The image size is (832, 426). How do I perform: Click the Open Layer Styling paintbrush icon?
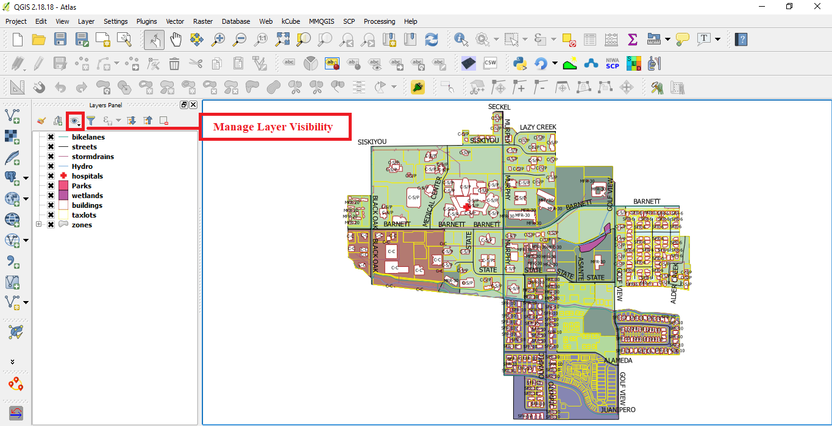coord(41,121)
